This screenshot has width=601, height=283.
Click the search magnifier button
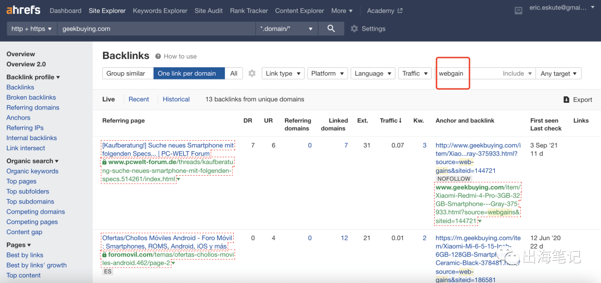click(x=331, y=29)
